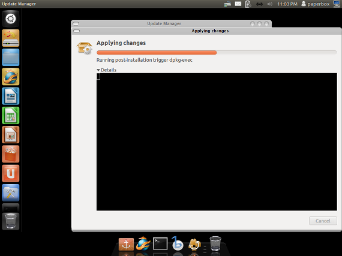The height and width of the screenshot is (256, 342).
Task: Open the Files folder in launcher
Action: tap(10, 58)
